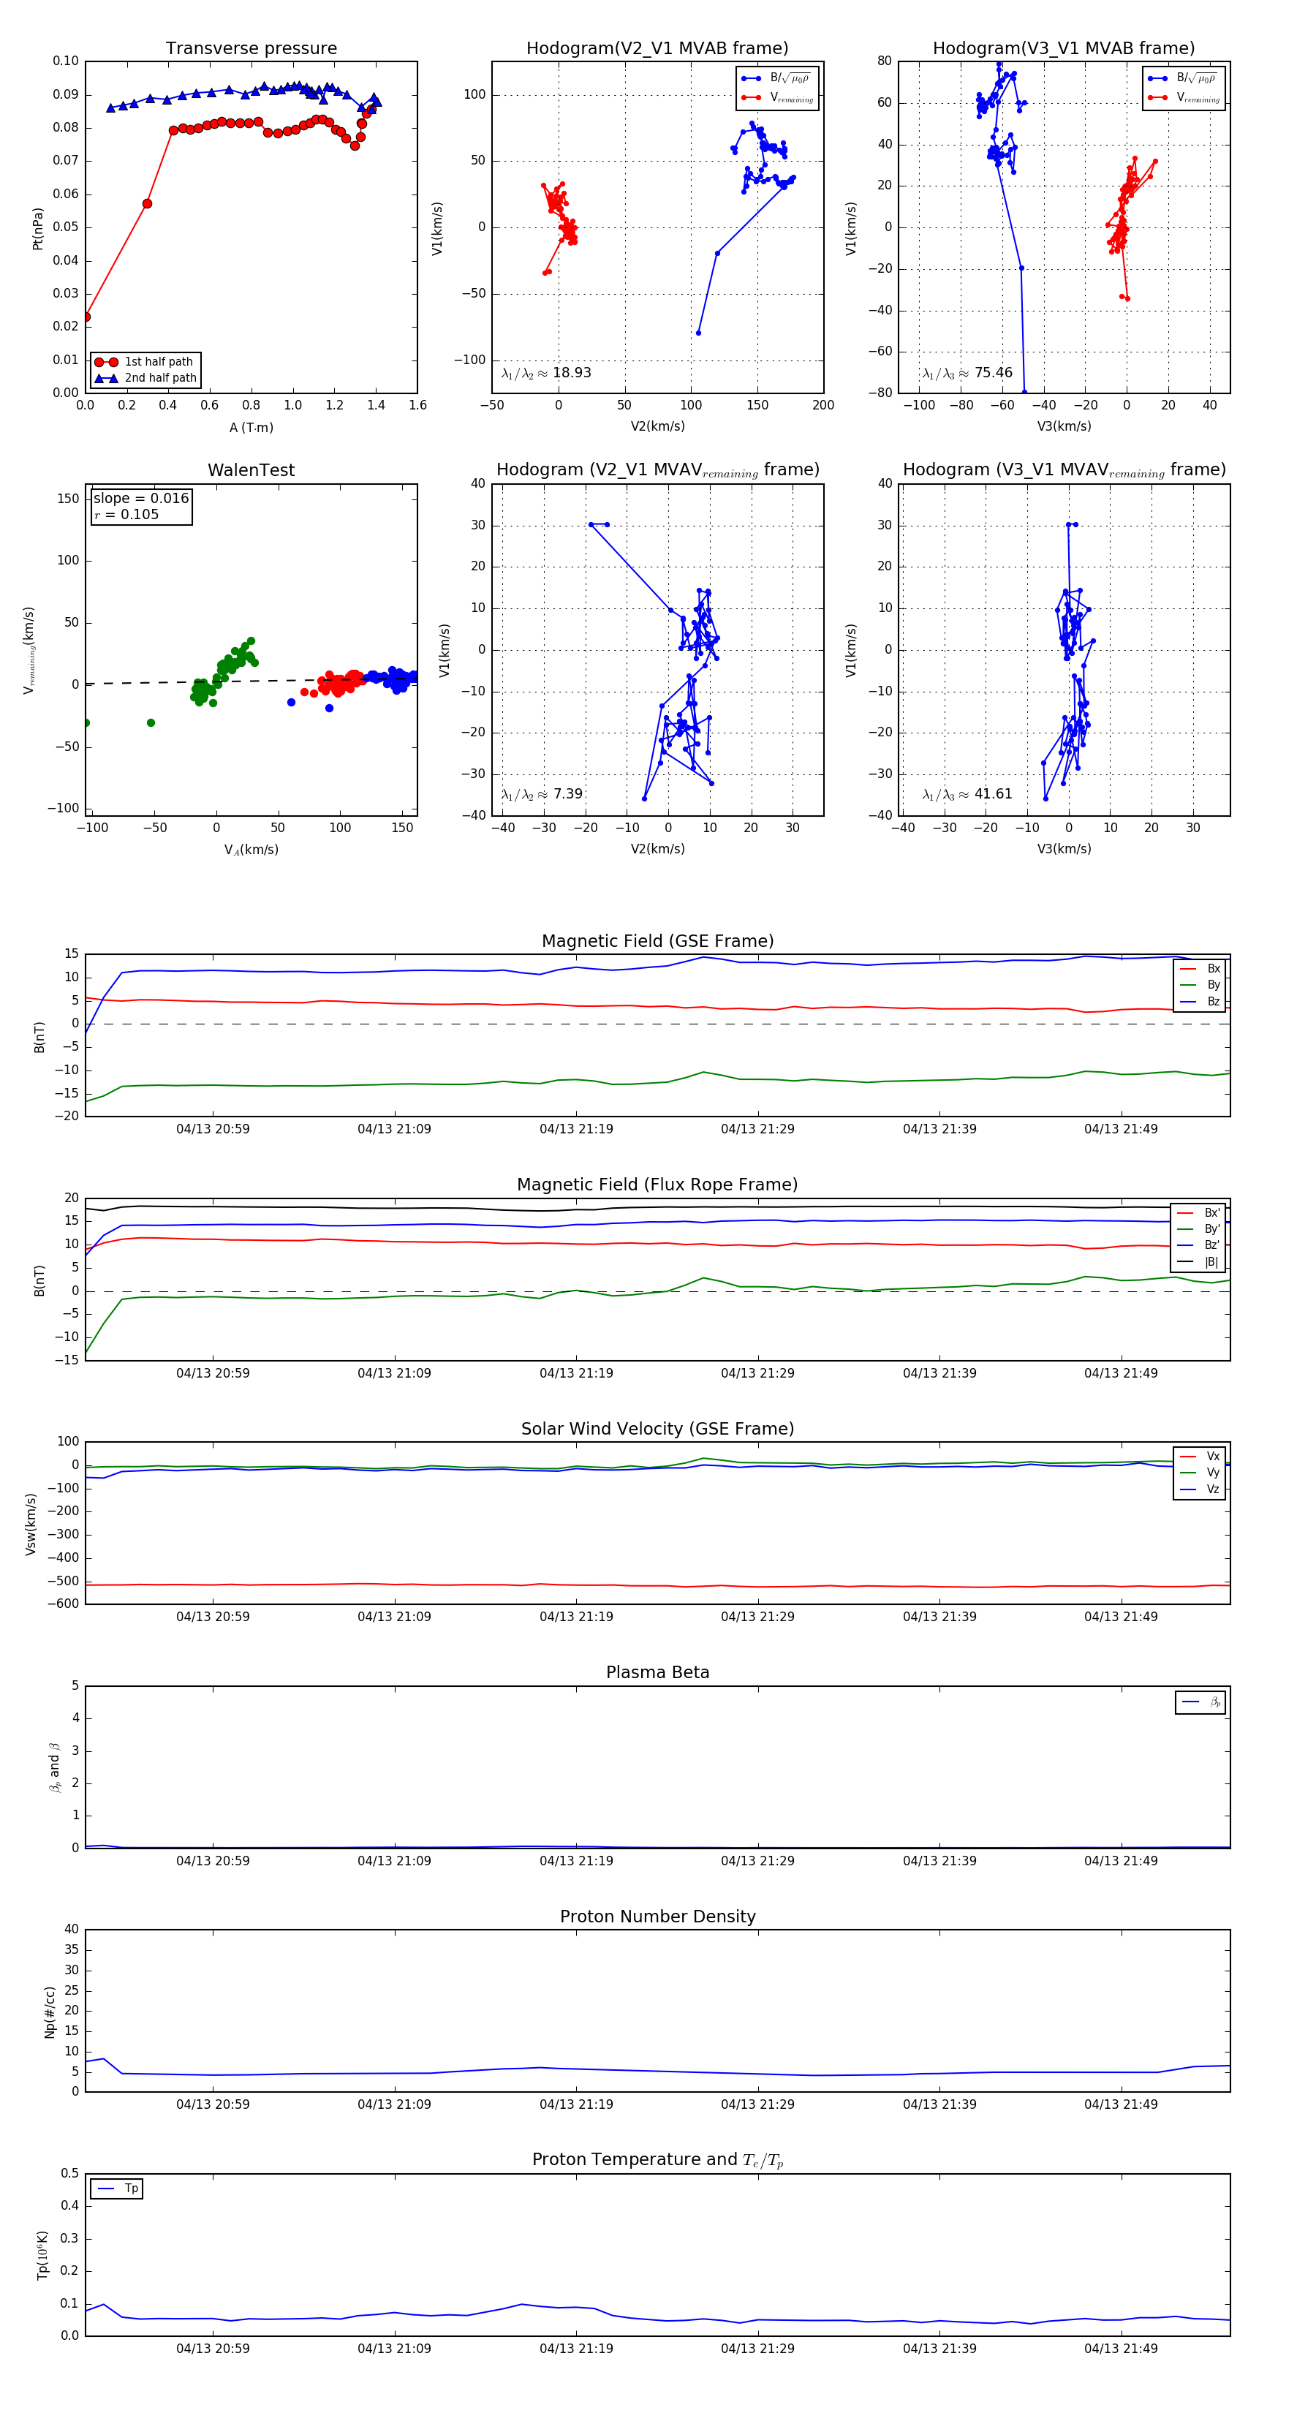Click '04/13 21:19' tick under the Plasma Beta plot

[576, 1861]
